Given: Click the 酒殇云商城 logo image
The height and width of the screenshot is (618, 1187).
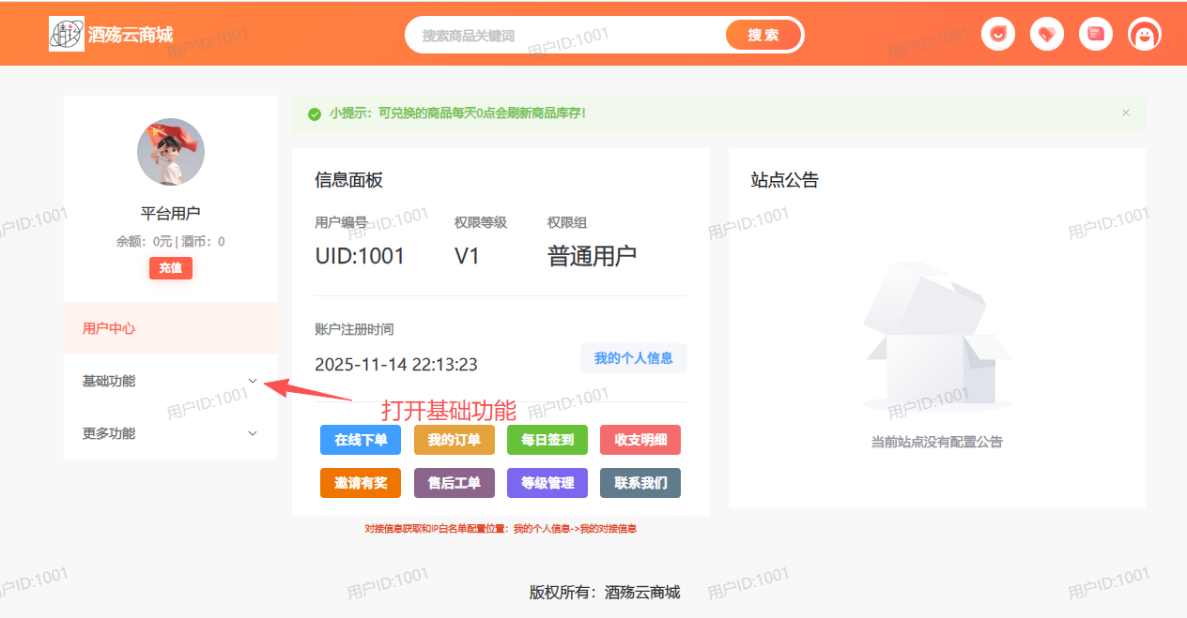Looking at the screenshot, I should (66, 35).
